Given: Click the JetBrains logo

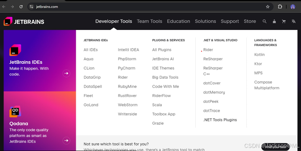Looking at the screenshot, I should [24, 21].
